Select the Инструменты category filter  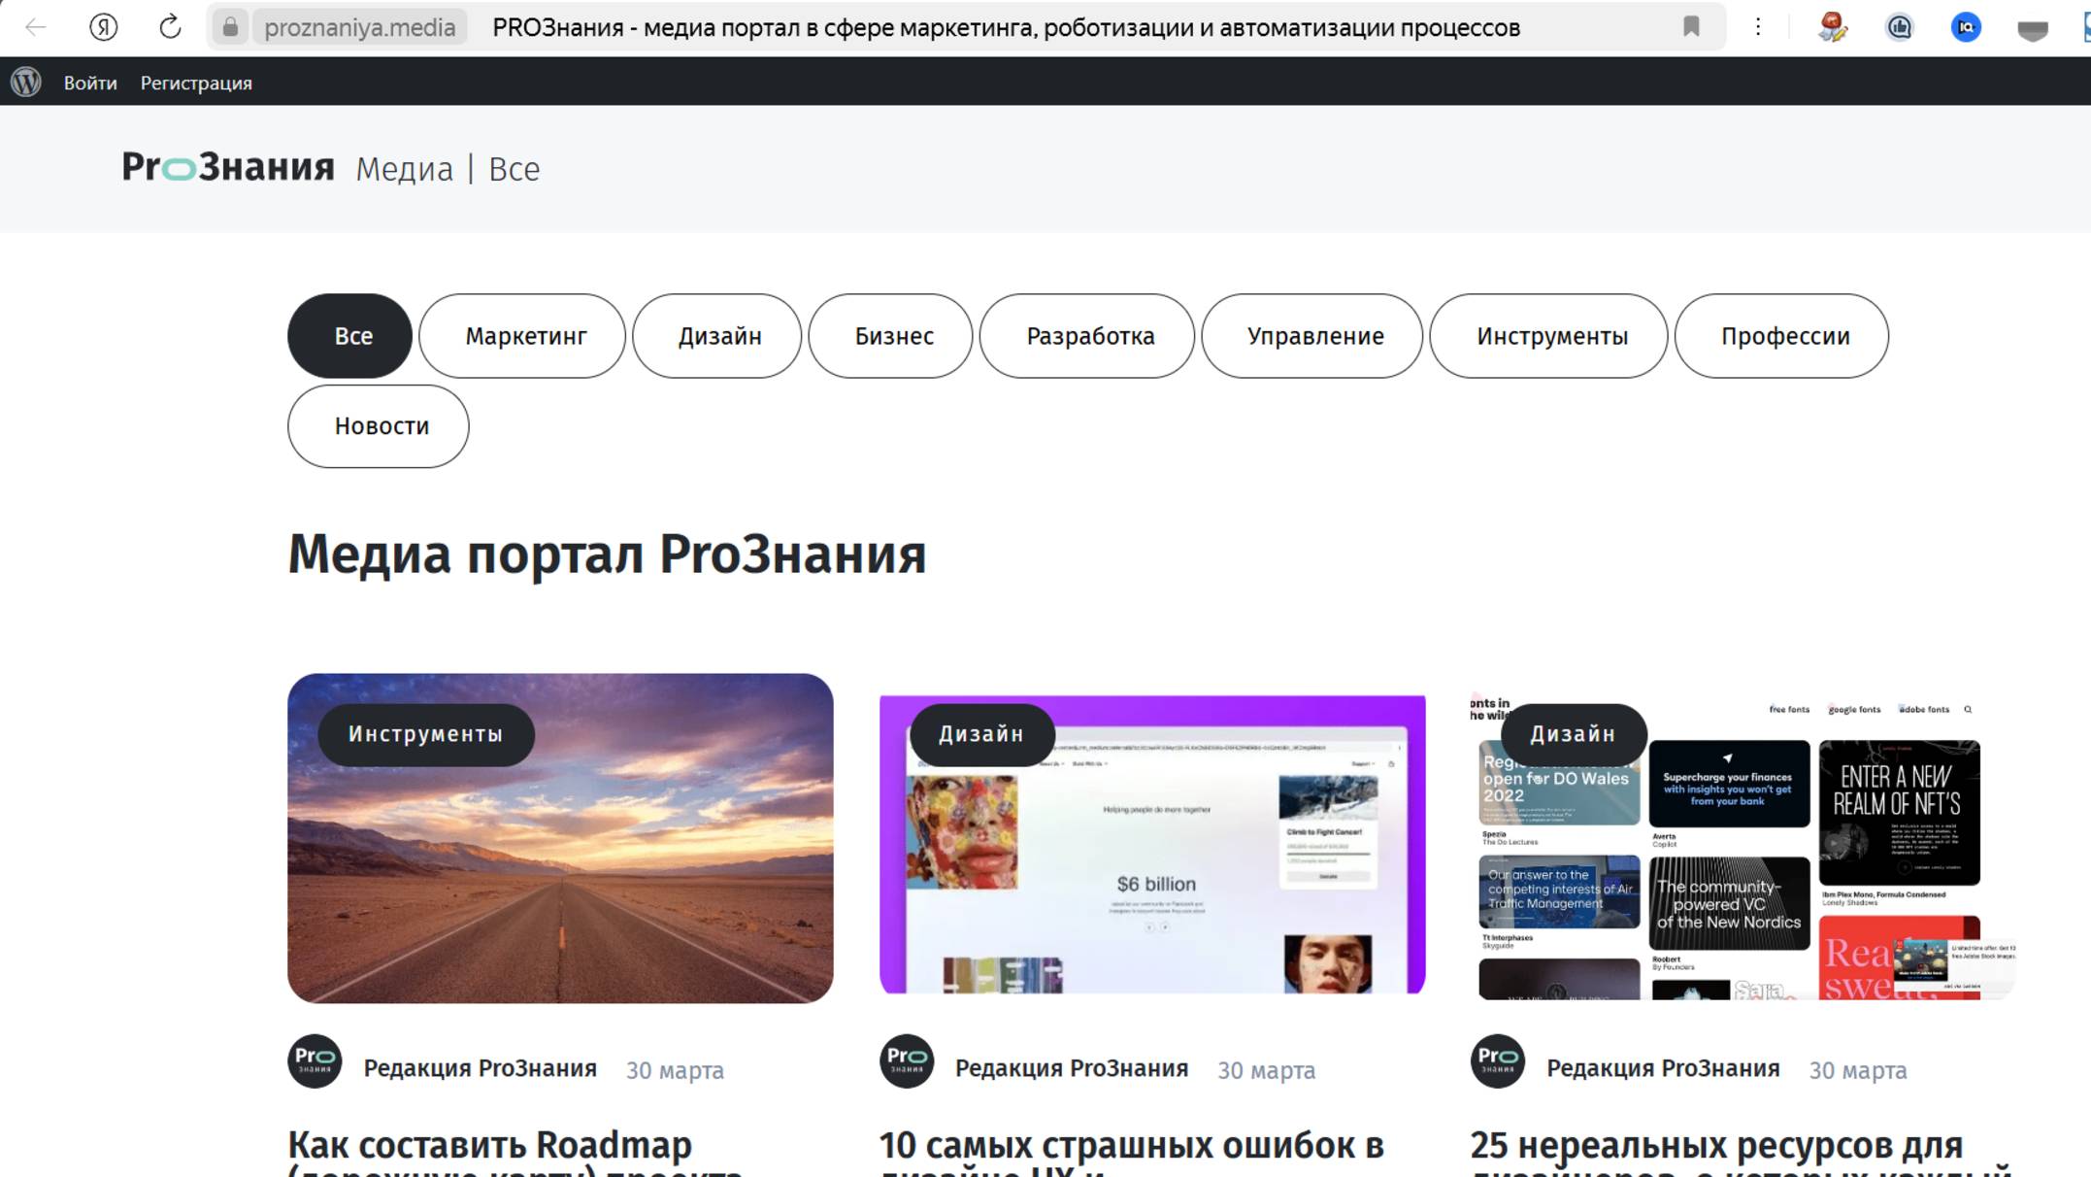(x=1549, y=336)
